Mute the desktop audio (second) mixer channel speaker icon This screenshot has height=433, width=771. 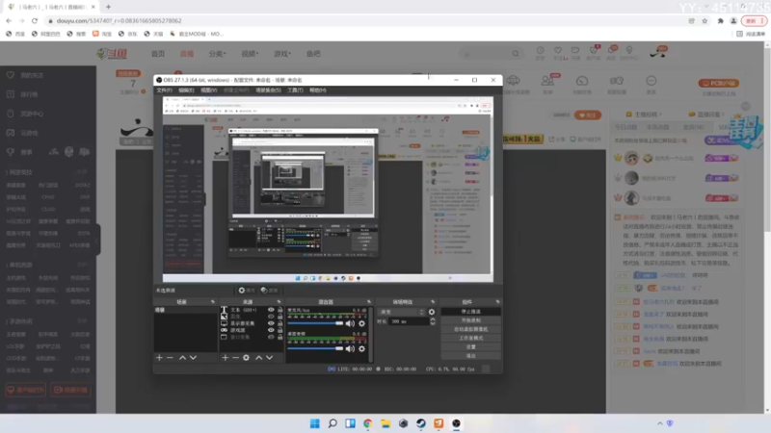[x=350, y=348]
